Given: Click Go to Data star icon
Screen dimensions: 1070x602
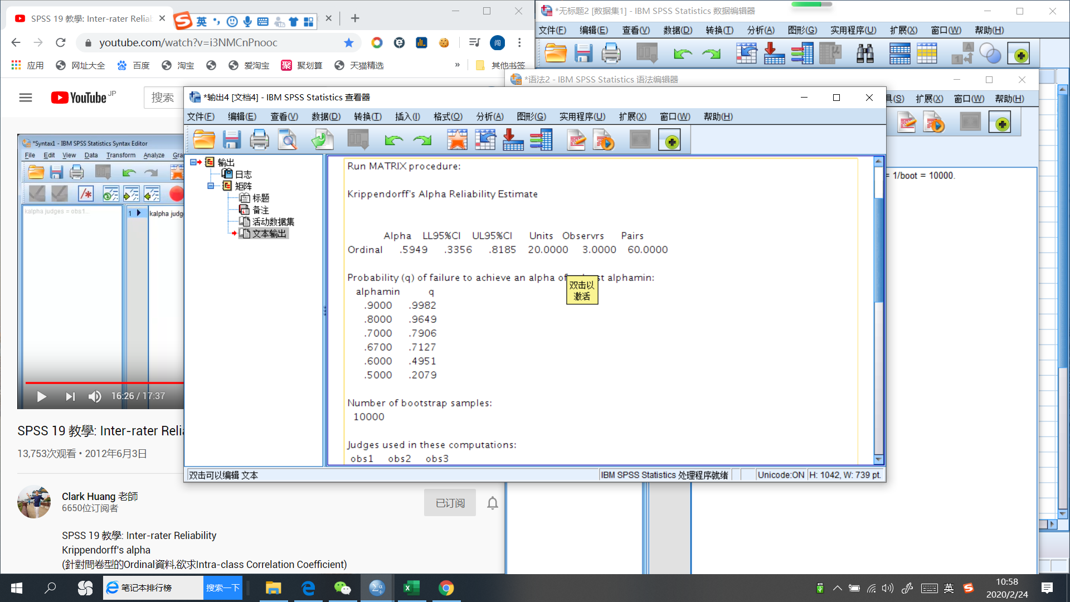Looking at the screenshot, I should click(457, 140).
